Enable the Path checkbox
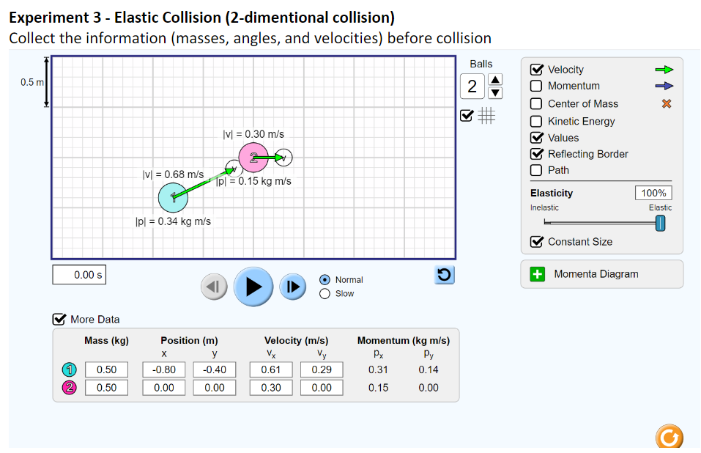The width and height of the screenshot is (701, 453). tap(538, 170)
